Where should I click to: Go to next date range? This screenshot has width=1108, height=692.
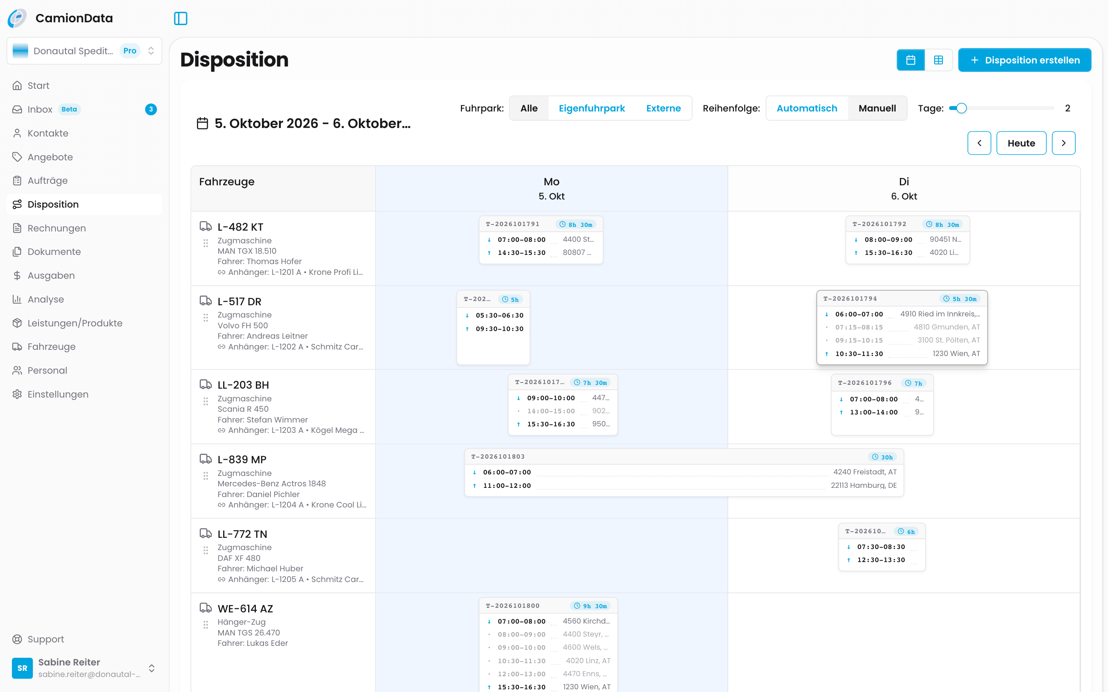pyautogui.click(x=1063, y=143)
